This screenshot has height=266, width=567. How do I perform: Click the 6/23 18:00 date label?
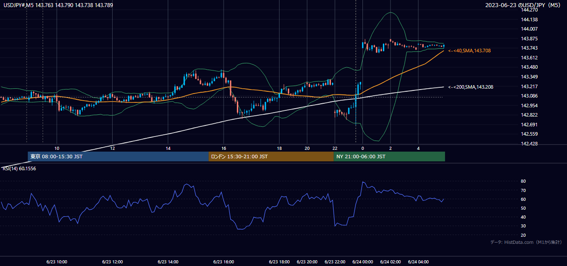pos(279,262)
